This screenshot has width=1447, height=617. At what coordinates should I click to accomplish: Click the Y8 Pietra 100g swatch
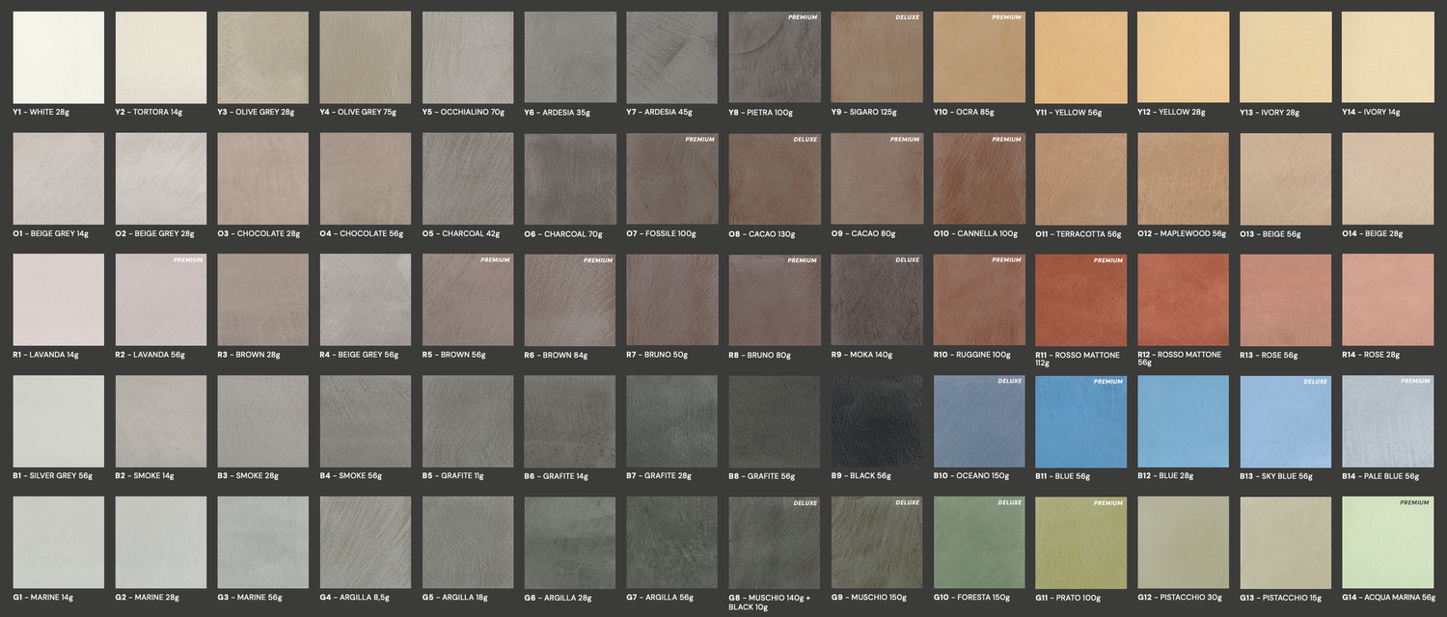click(775, 57)
